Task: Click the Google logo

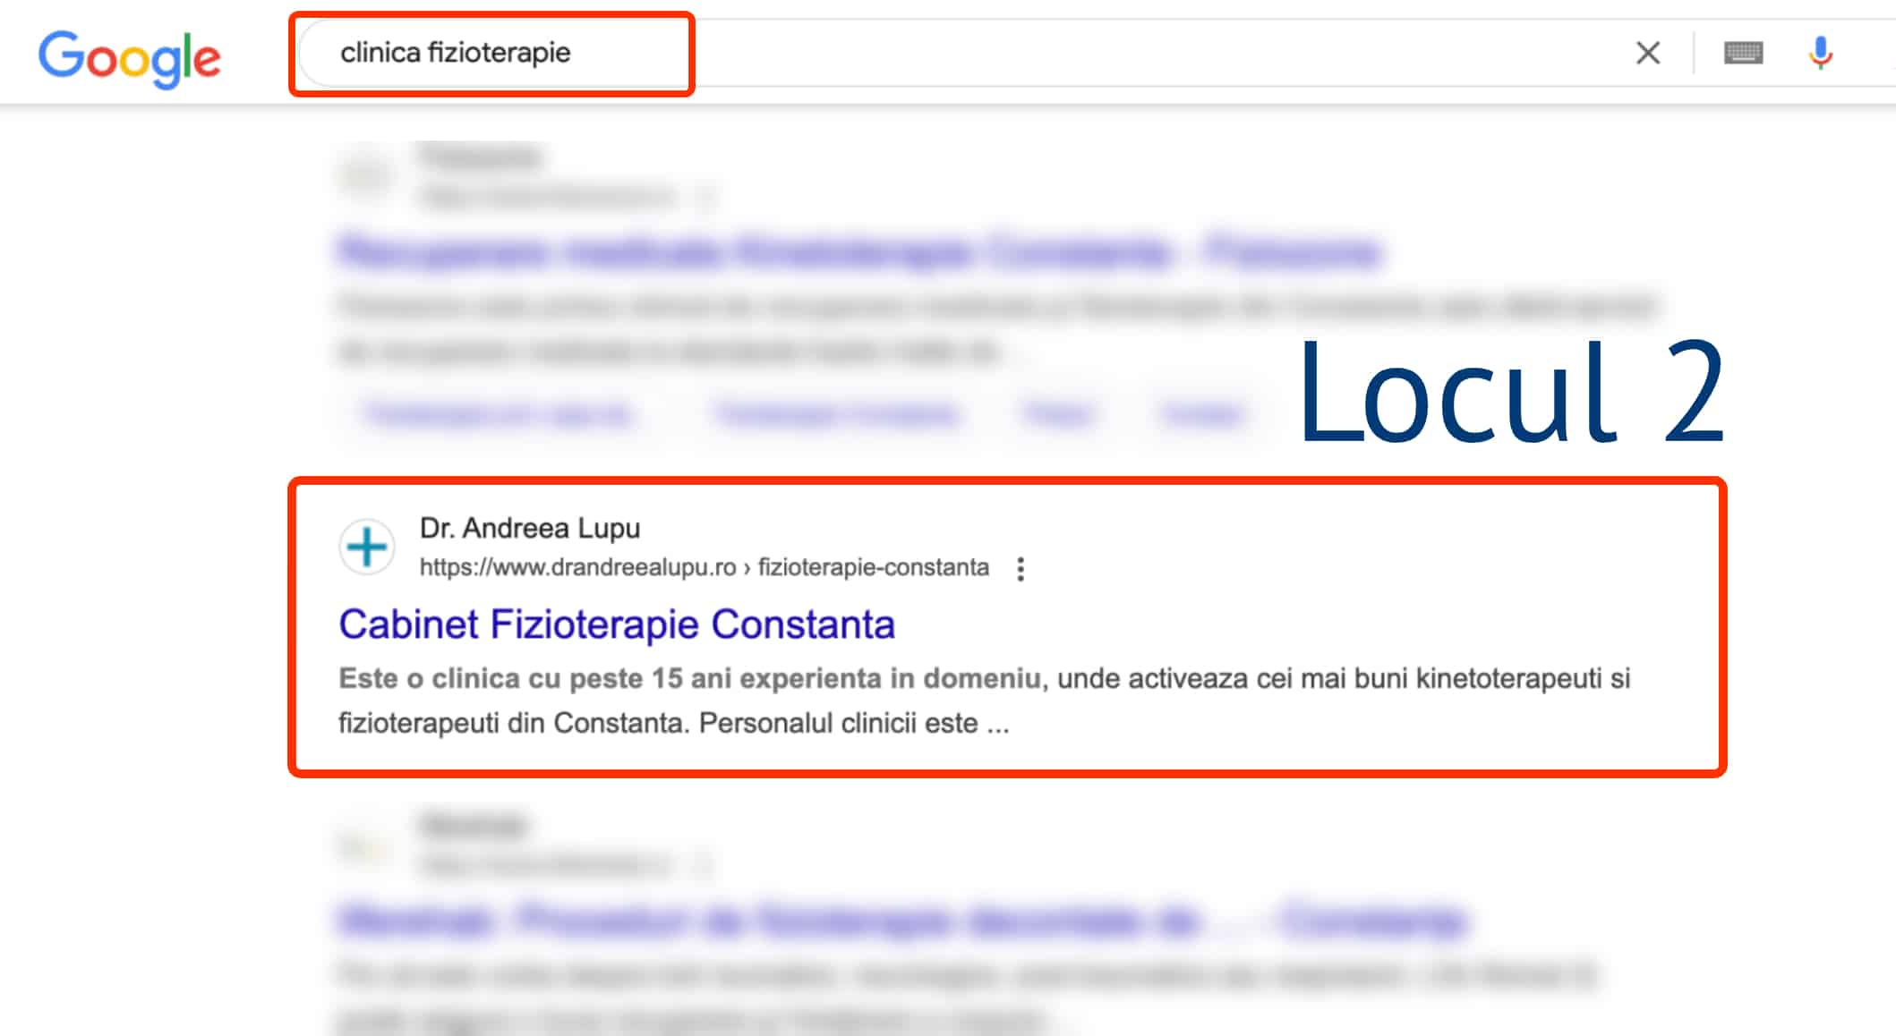Action: pos(129,58)
